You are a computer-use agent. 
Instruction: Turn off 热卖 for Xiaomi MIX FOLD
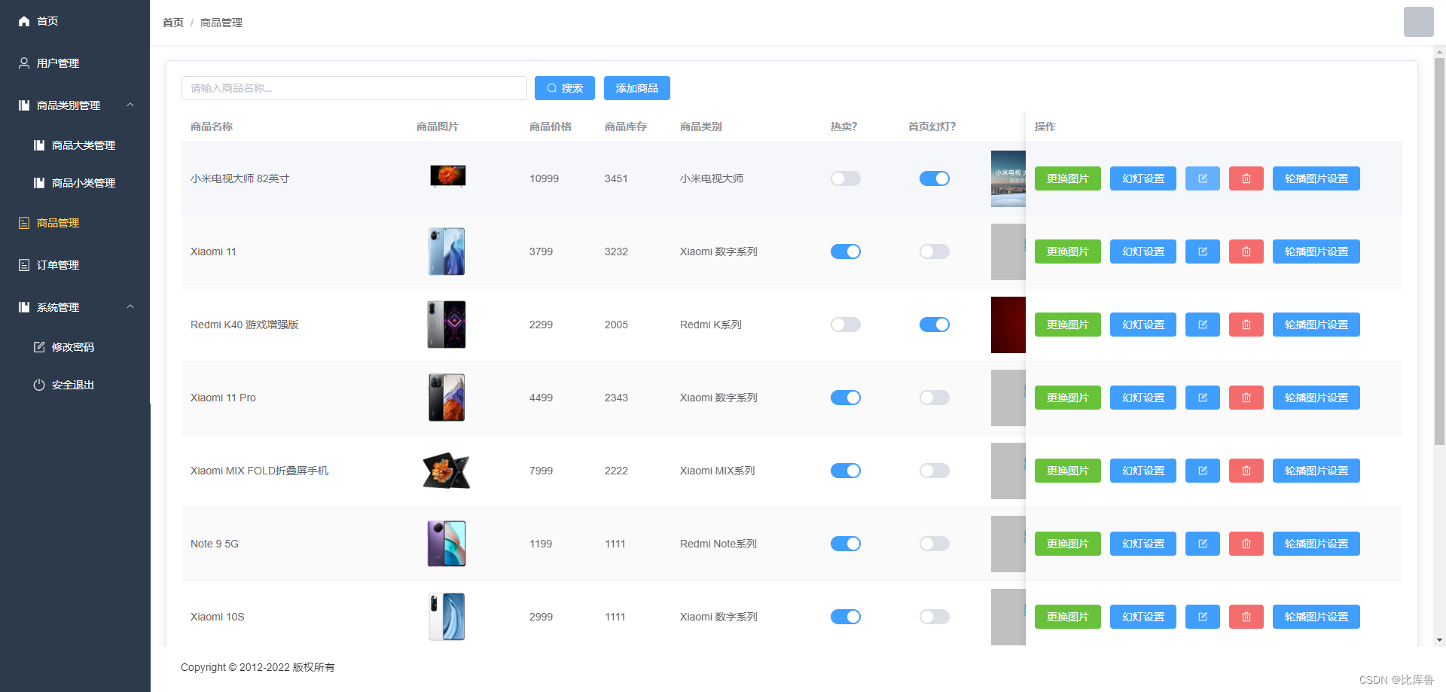pyautogui.click(x=846, y=471)
